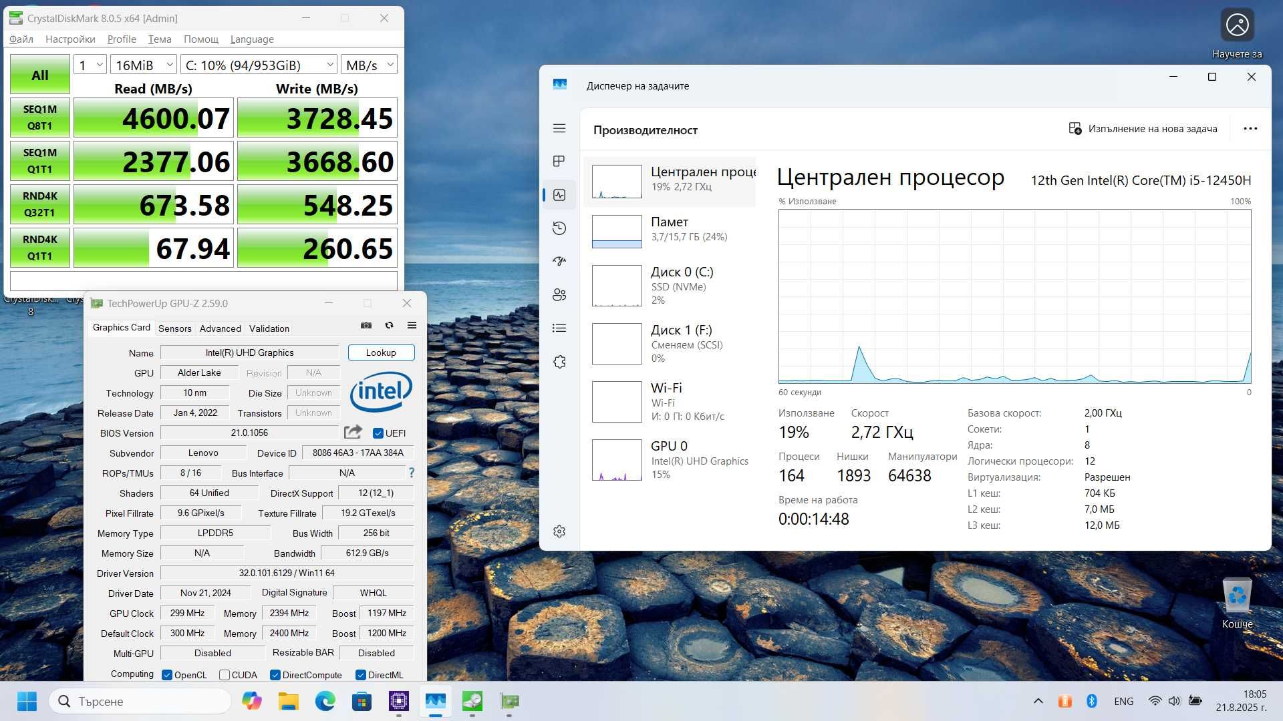The height and width of the screenshot is (721, 1283).
Task: Open Windows Start menu
Action: coord(27,701)
